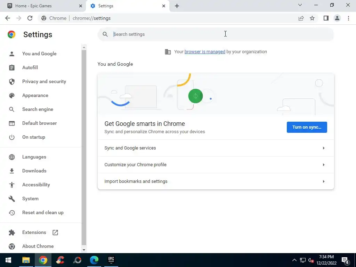Reload the page
356x267 pixels.
[30, 18]
